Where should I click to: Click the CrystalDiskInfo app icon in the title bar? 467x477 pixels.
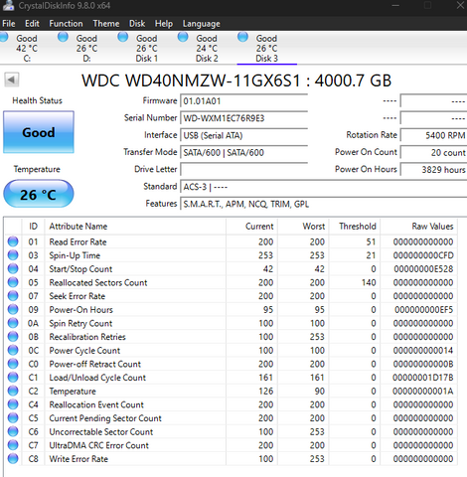[x=7, y=5]
